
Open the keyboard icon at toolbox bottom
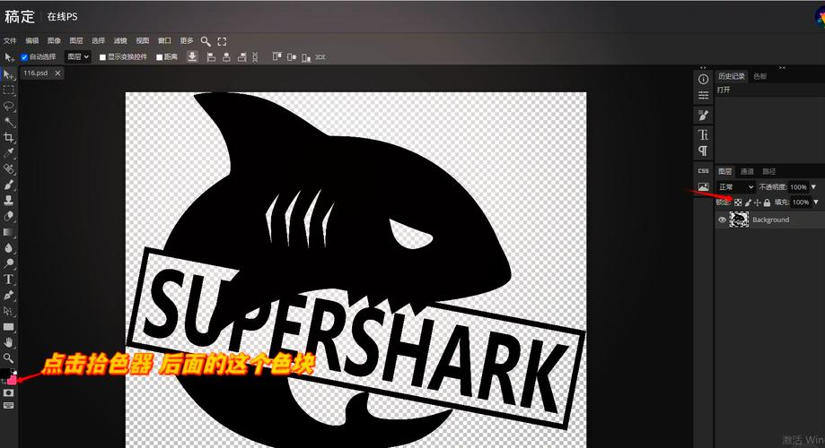8,406
